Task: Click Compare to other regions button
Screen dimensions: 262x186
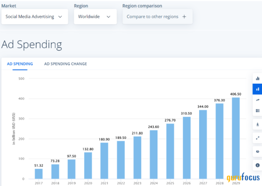Action: (x=157, y=17)
